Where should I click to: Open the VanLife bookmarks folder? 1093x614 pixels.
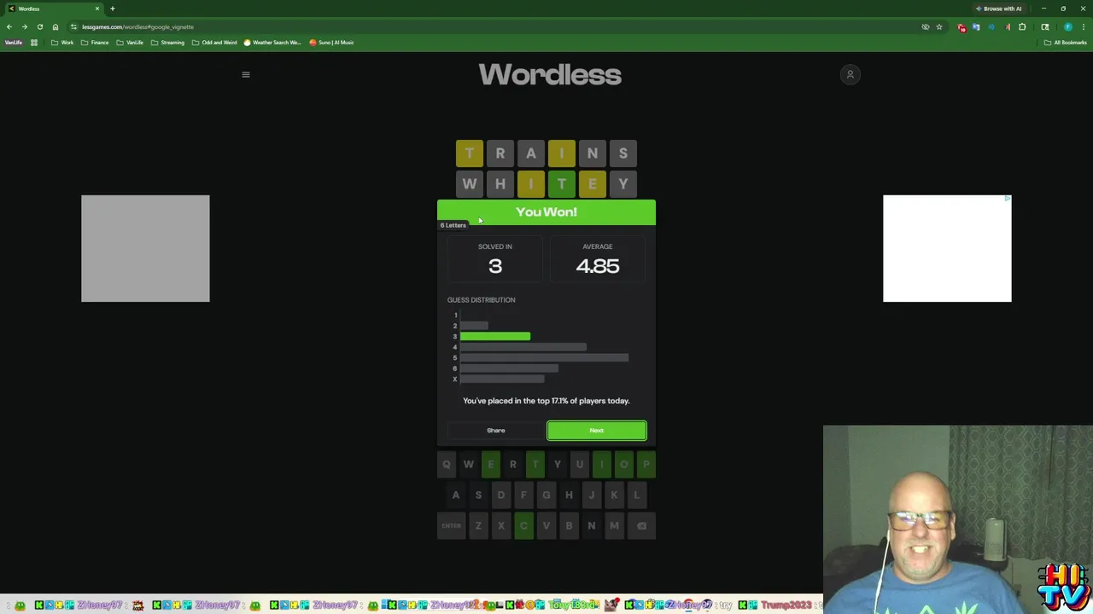[130, 43]
